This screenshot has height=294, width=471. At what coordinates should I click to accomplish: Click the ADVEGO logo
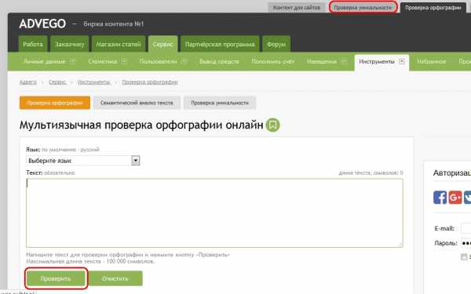42,24
